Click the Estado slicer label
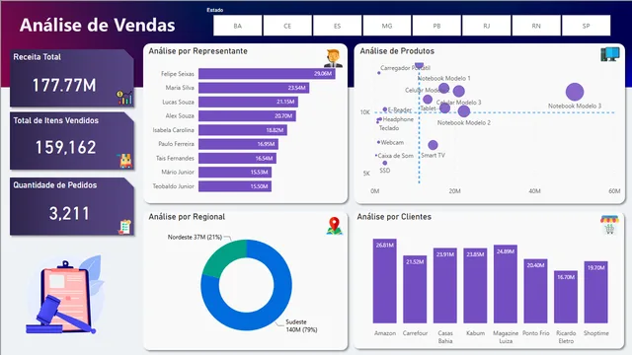Screen dimensions: 632x355 pos(215,10)
